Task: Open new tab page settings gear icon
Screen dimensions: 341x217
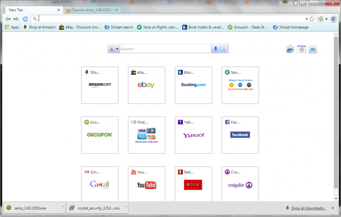Action: pos(301,49)
